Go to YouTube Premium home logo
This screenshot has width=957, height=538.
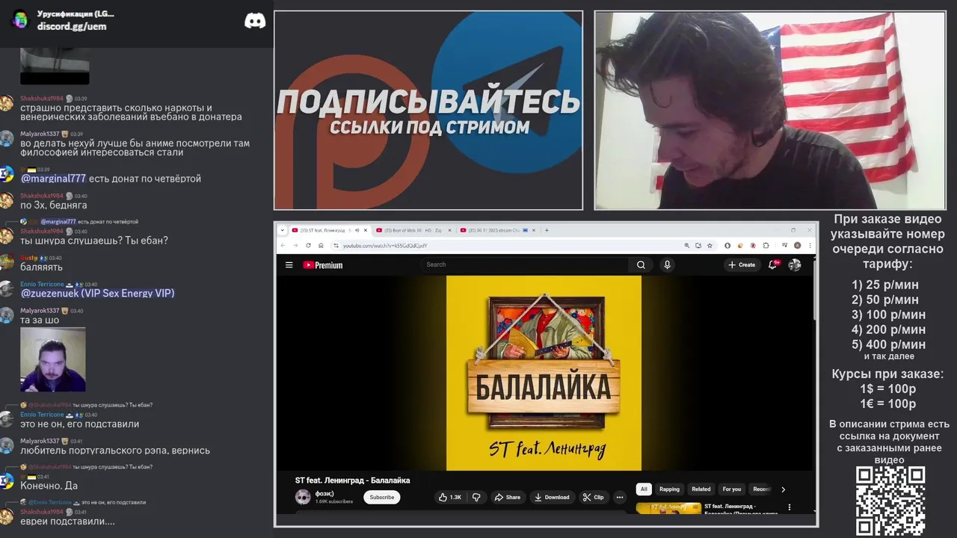(x=323, y=265)
